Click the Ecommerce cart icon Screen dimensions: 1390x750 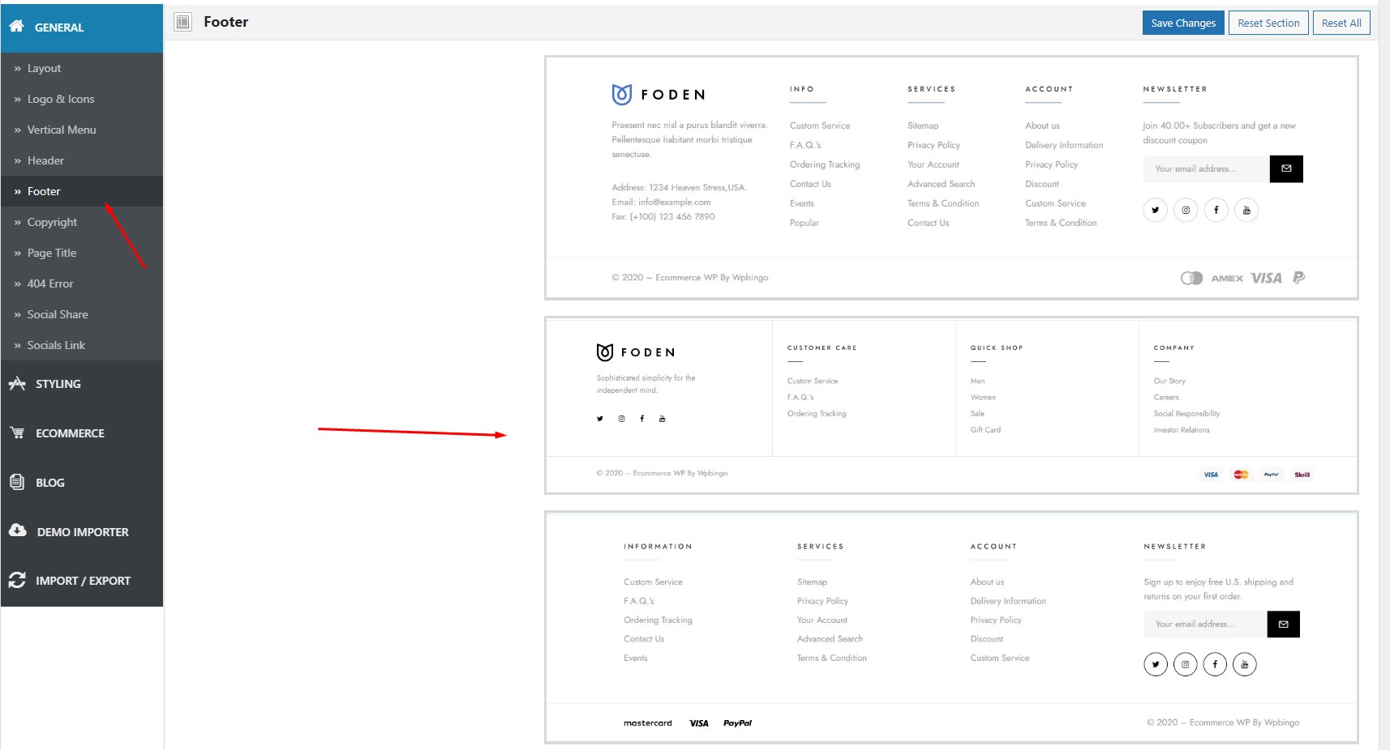(17, 433)
